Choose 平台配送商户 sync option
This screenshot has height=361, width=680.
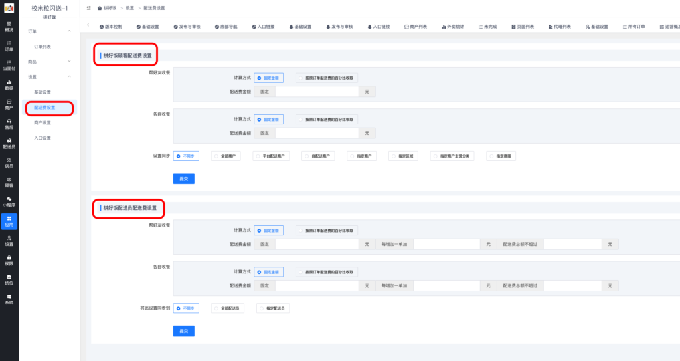(271, 156)
